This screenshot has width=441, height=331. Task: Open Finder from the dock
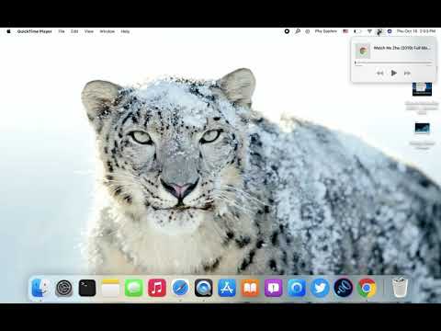pos(40,288)
